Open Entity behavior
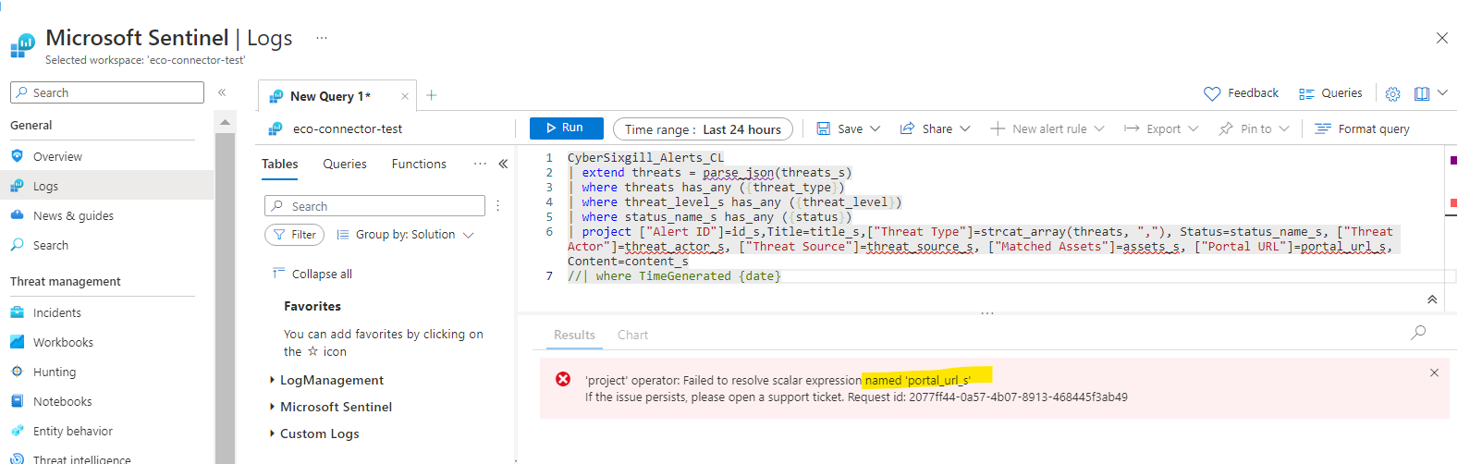The height and width of the screenshot is (464, 1470). pos(72,431)
